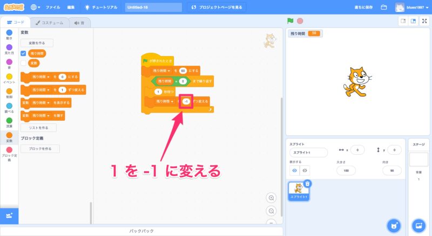Image resolution: width=432 pixels, height=236 pixels.
Task: Open the globe language dropdown
Action: point(36,8)
